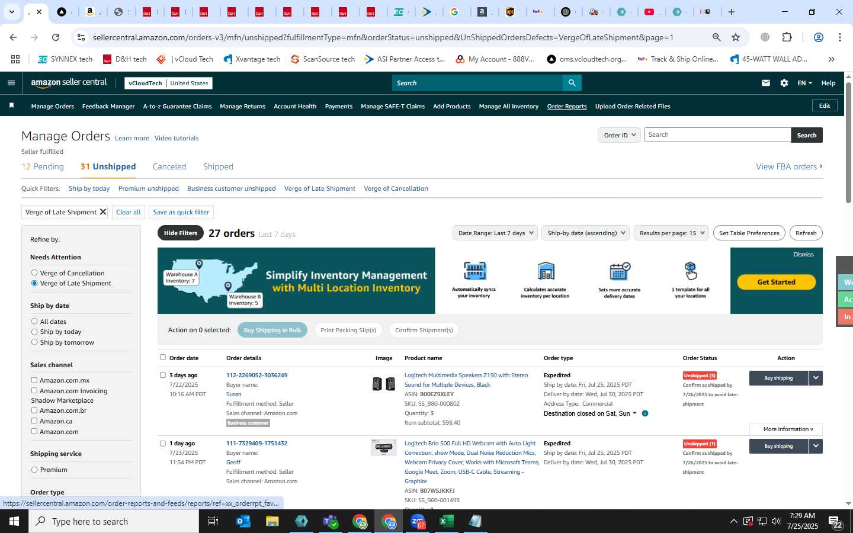
Task: Open the Seller Central hamburger menu
Action: pos(11,83)
